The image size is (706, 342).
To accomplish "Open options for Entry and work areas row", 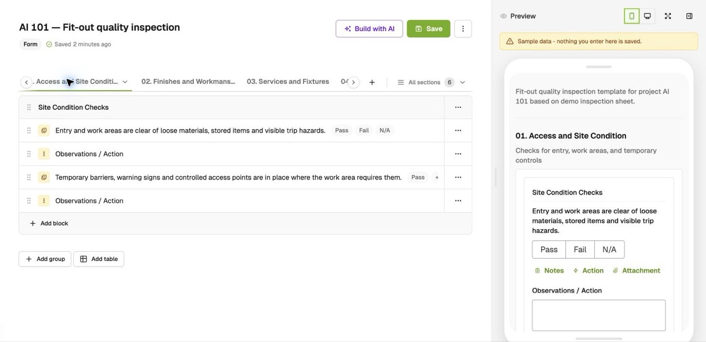I will 458,131.
